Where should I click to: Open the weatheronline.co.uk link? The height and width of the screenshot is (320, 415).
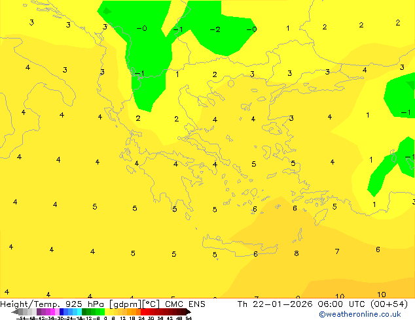[x=360, y=314]
